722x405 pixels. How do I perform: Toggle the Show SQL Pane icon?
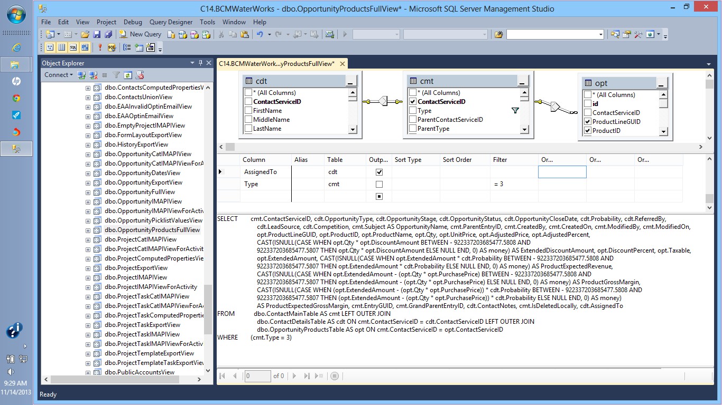point(73,47)
